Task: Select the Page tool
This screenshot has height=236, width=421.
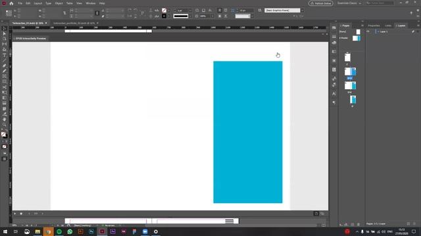Action: pyautogui.click(x=5, y=39)
